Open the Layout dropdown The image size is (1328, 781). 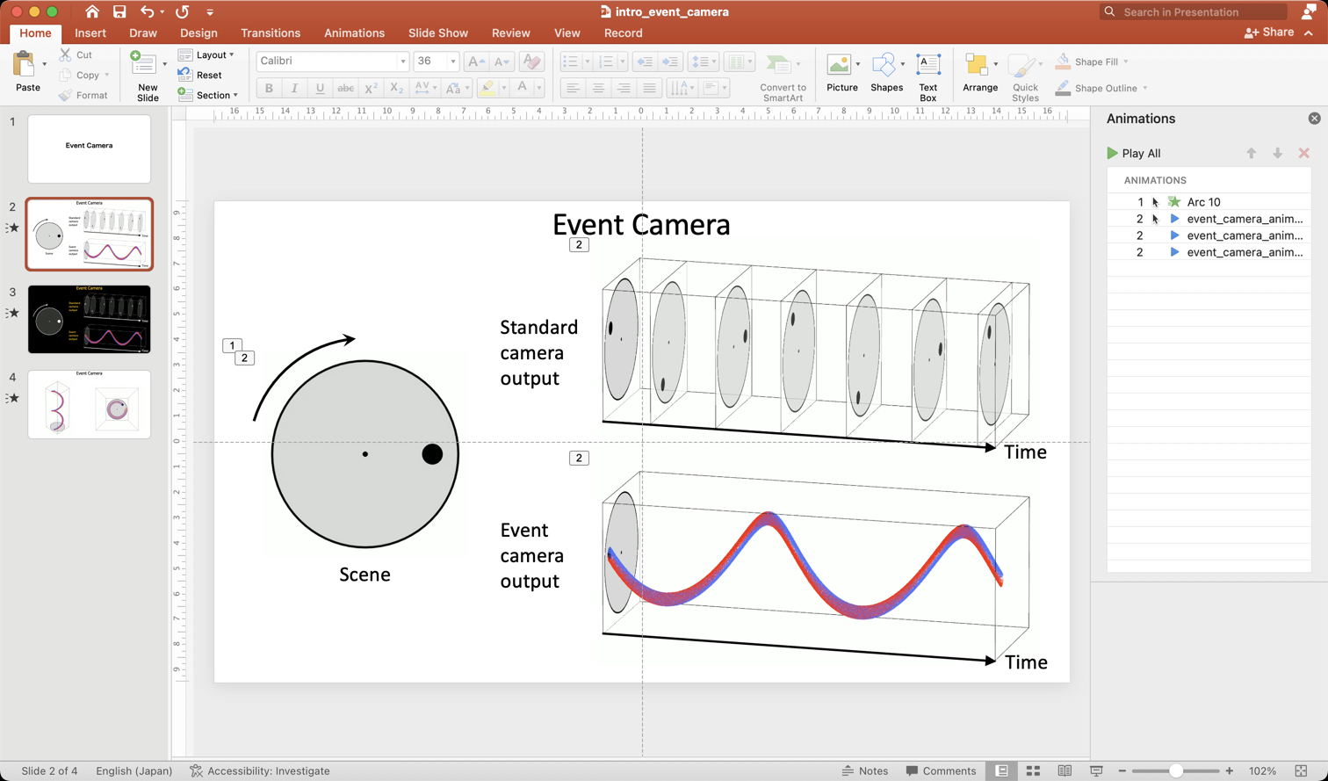pyautogui.click(x=209, y=55)
